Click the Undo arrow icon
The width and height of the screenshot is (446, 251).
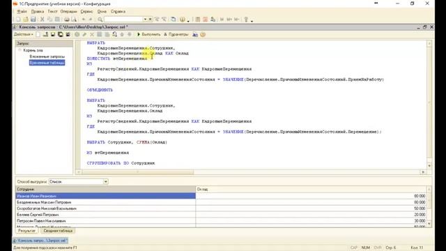tap(84, 20)
